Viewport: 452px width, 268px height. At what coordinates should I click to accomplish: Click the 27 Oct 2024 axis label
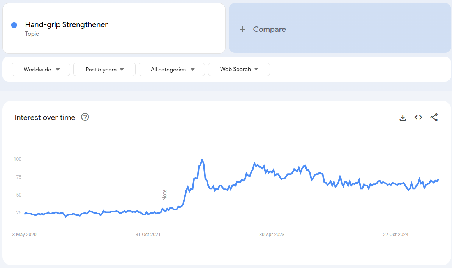396,234
